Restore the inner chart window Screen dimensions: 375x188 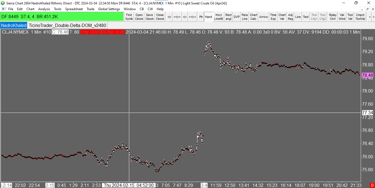pyautogui.click(x=367, y=9)
